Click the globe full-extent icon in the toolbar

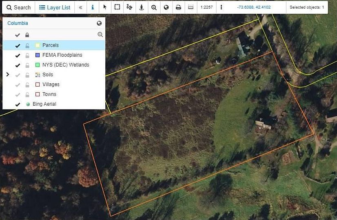click(x=166, y=7)
